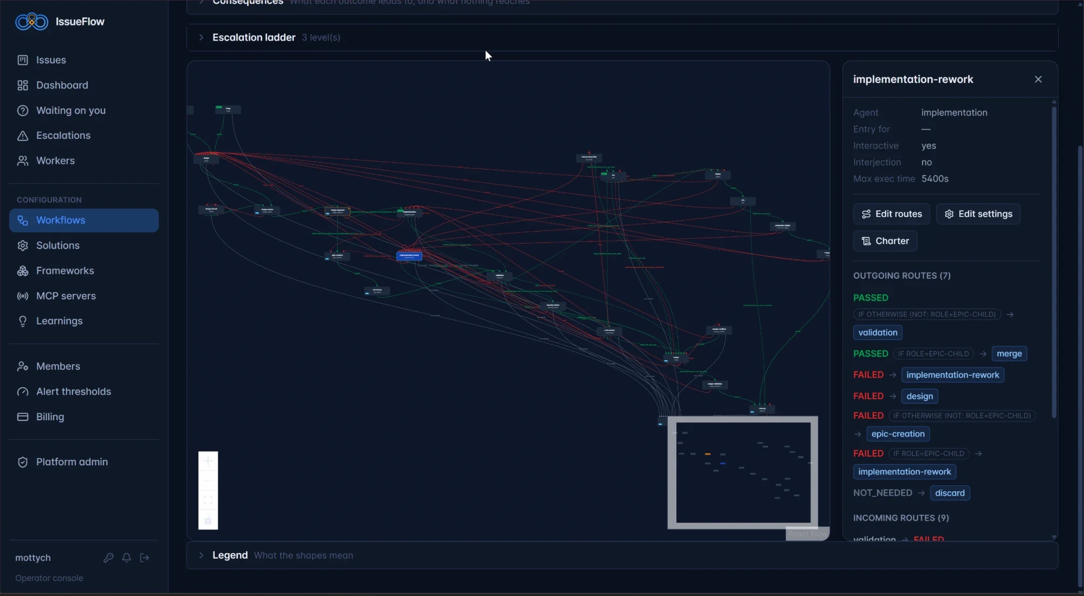
Task: Click the Members person icon
Action: click(x=23, y=367)
